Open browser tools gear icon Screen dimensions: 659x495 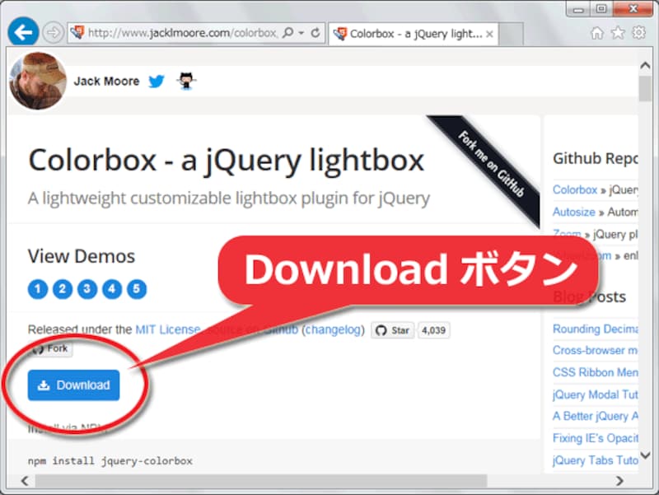(x=639, y=32)
